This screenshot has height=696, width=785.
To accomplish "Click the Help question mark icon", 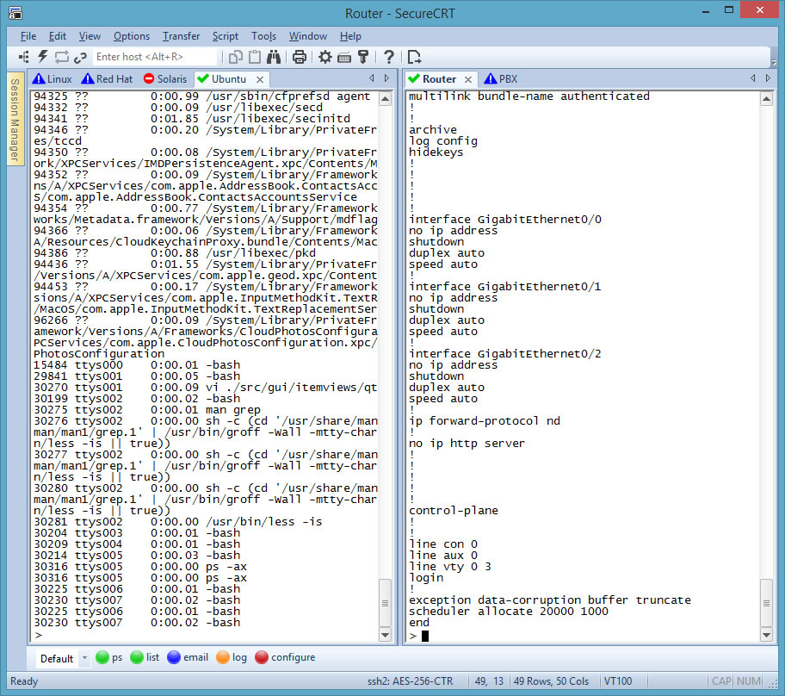I will [x=389, y=57].
